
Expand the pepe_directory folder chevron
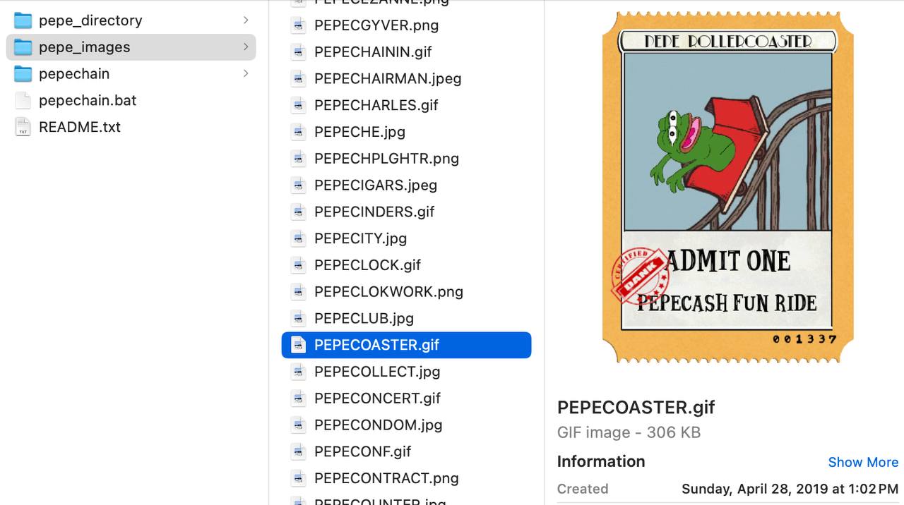[x=246, y=20]
